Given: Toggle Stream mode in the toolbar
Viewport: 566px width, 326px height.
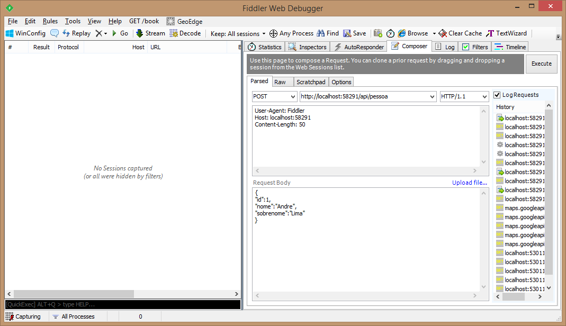Looking at the screenshot, I should coord(150,33).
